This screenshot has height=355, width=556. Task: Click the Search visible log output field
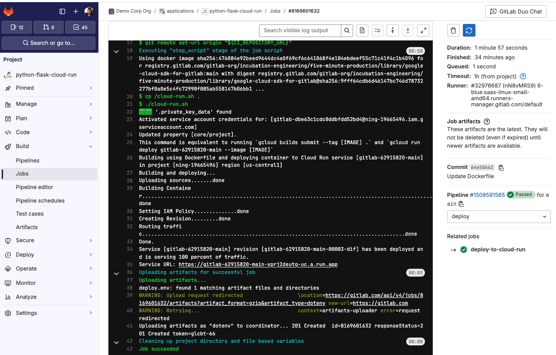click(300, 30)
